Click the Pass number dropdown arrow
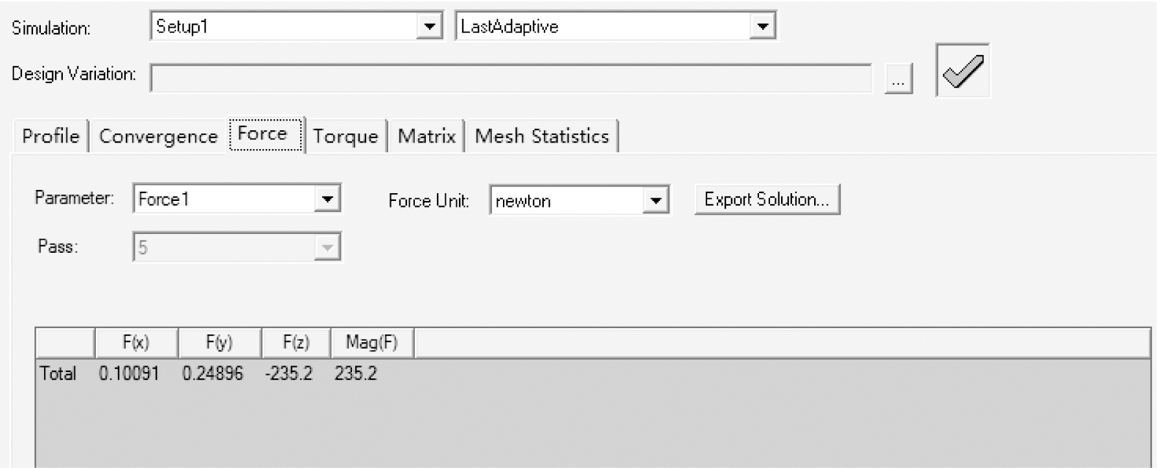1157x468 pixels. coord(327,247)
